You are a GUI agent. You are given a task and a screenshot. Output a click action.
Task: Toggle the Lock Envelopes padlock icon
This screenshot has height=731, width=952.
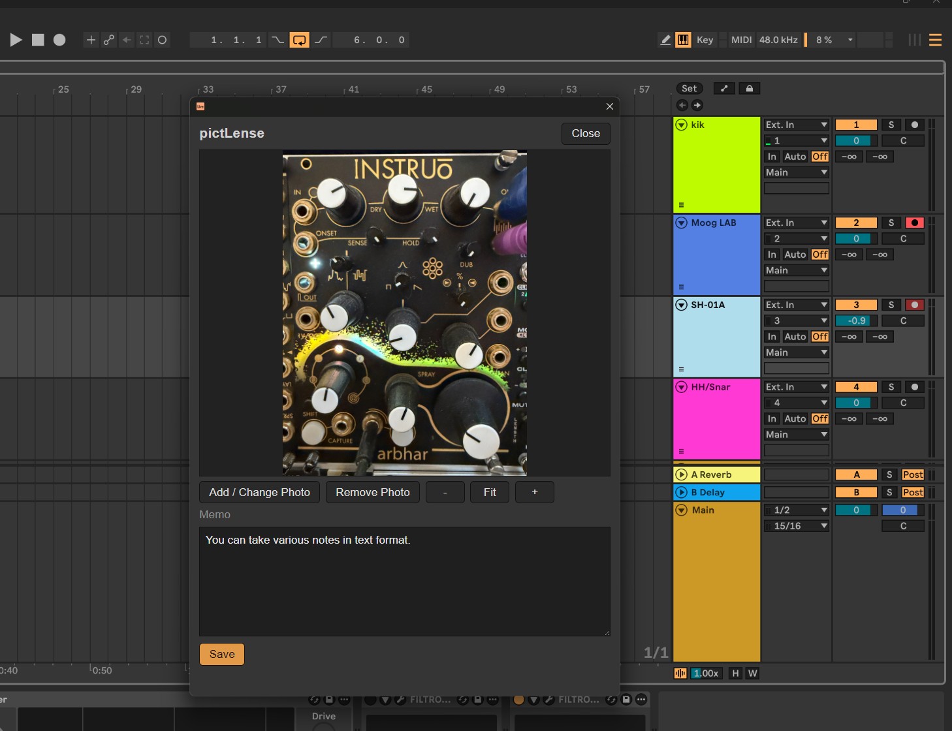tap(750, 89)
